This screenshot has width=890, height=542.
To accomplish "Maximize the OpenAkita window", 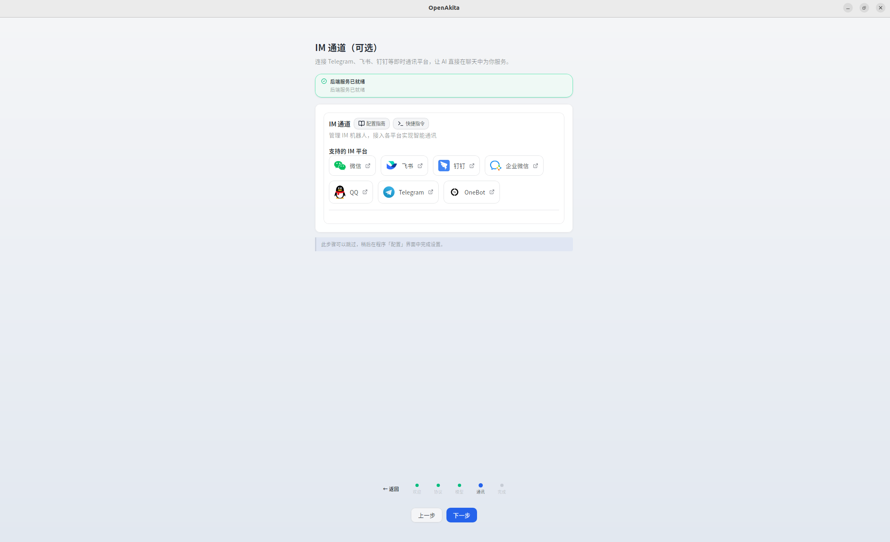I will 864,8.
